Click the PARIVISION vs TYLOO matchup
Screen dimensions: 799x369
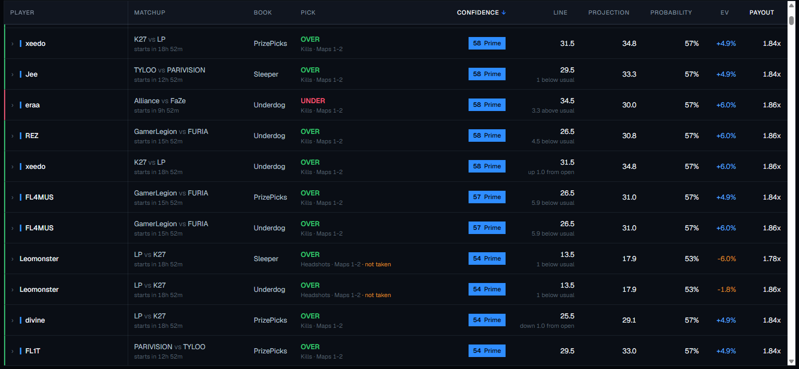point(169,347)
